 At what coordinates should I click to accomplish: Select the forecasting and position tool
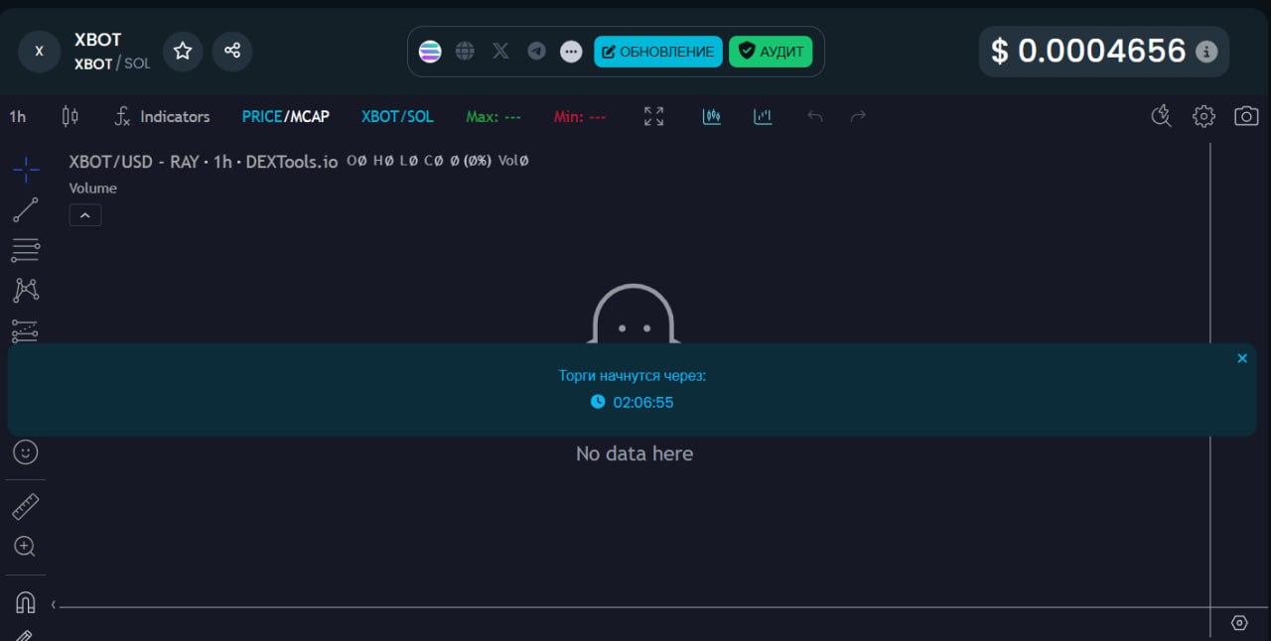(26, 330)
